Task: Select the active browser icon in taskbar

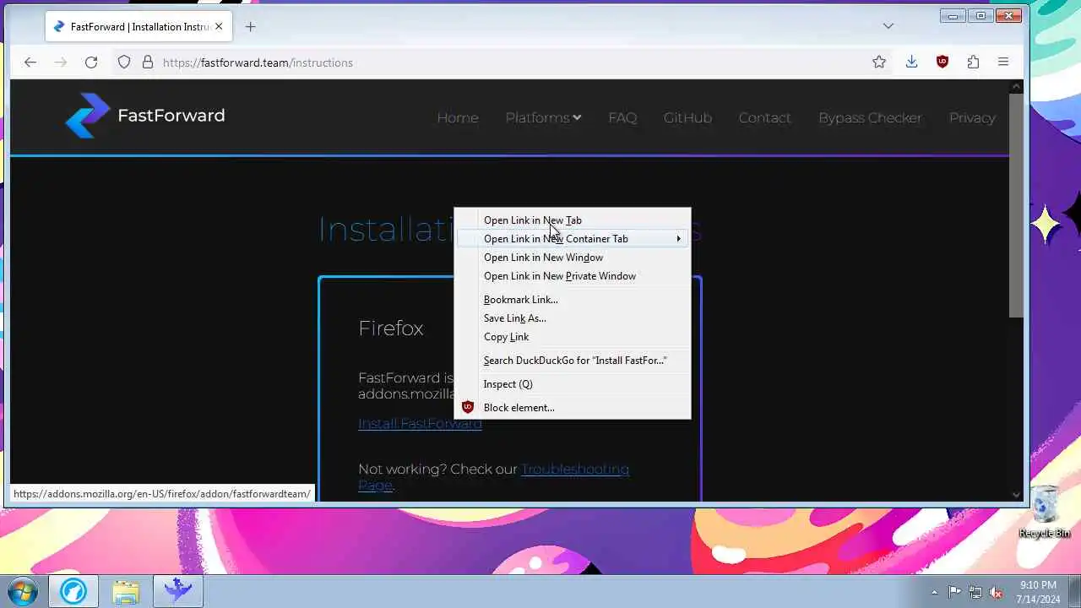Action: tap(178, 591)
